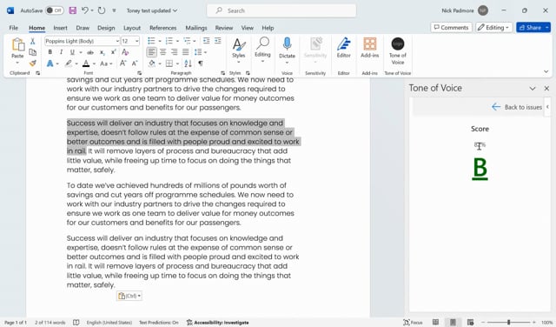Click the Borders button

169,63
